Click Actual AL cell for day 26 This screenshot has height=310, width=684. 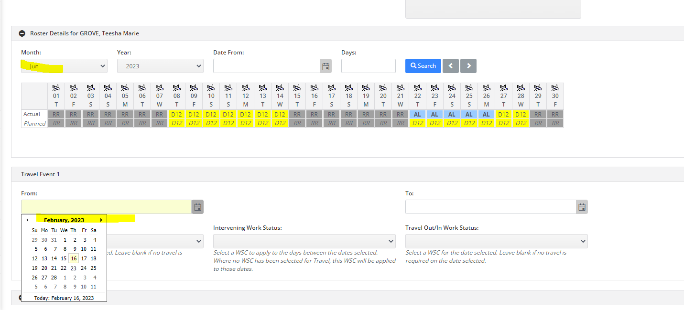[x=487, y=115]
